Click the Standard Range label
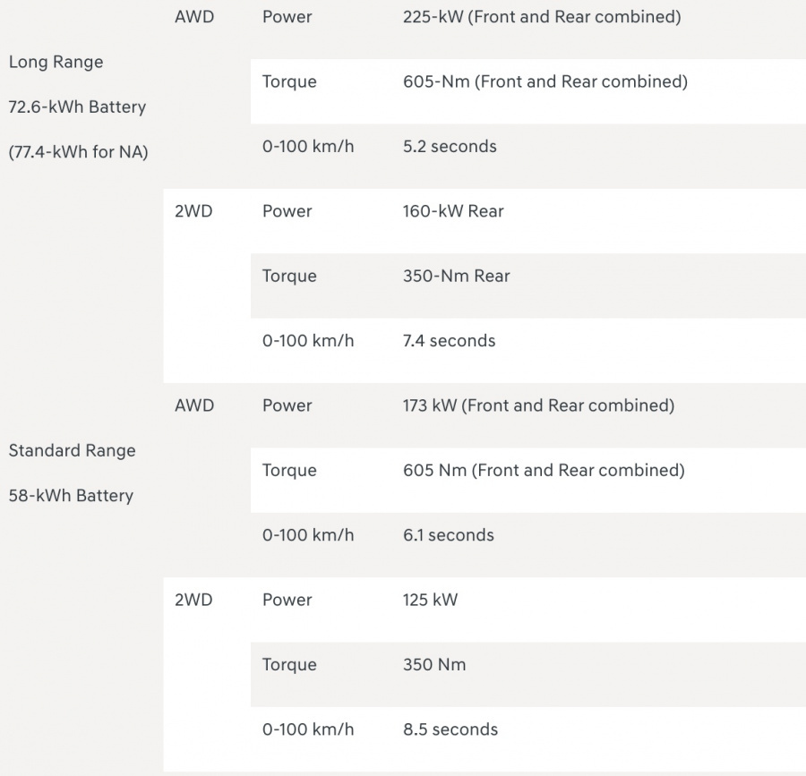 [x=72, y=450]
